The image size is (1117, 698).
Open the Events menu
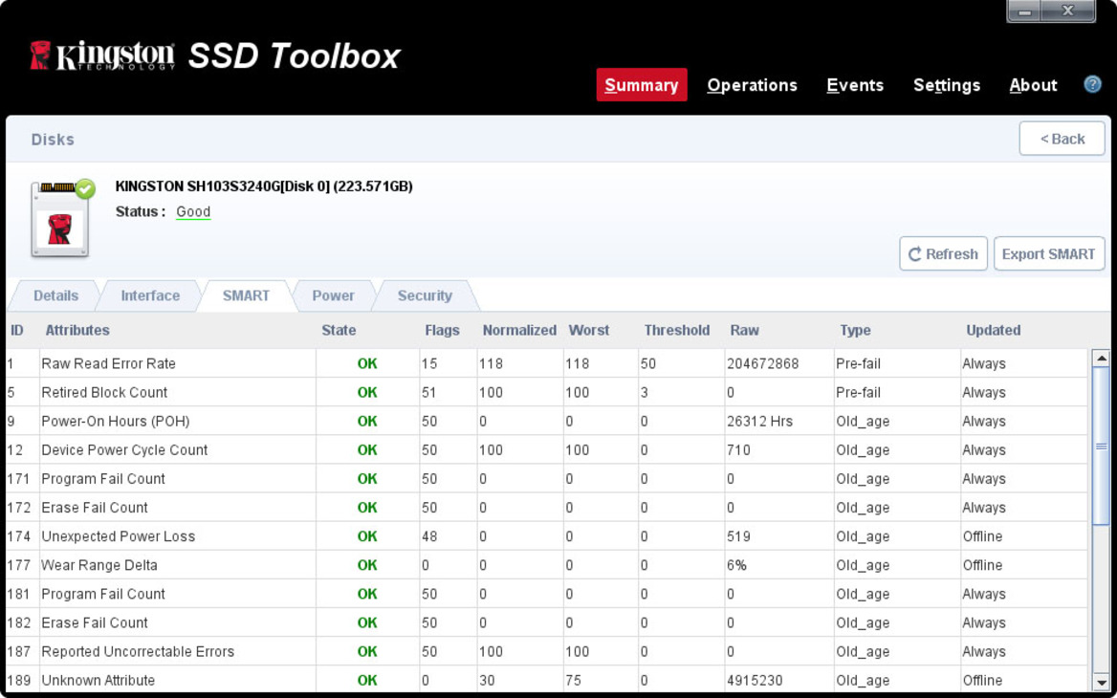click(x=855, y=85)
